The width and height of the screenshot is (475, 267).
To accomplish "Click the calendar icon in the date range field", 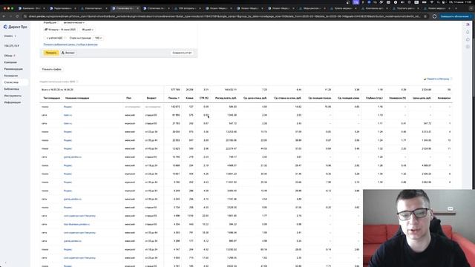I will point(46,30).
